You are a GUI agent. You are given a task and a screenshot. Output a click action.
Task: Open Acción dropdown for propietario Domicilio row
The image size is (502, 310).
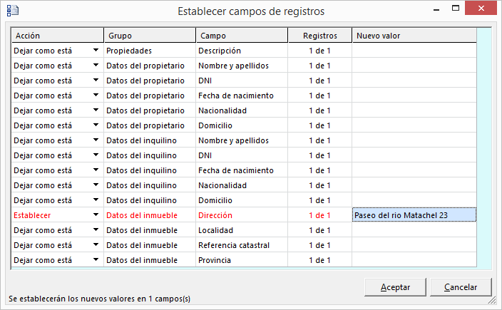96,125
